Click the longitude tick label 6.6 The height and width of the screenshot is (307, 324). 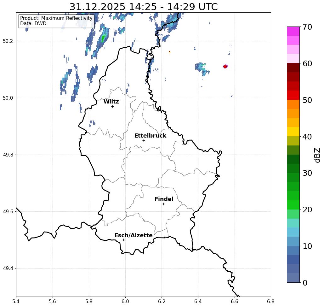click(234, 301)
